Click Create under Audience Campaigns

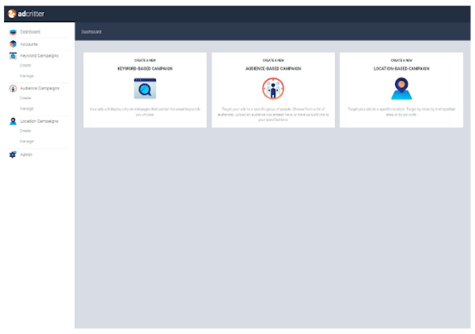click(25, 98)
